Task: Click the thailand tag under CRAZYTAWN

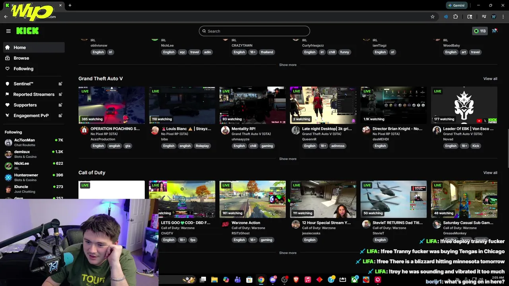Action: coord(266,52)
